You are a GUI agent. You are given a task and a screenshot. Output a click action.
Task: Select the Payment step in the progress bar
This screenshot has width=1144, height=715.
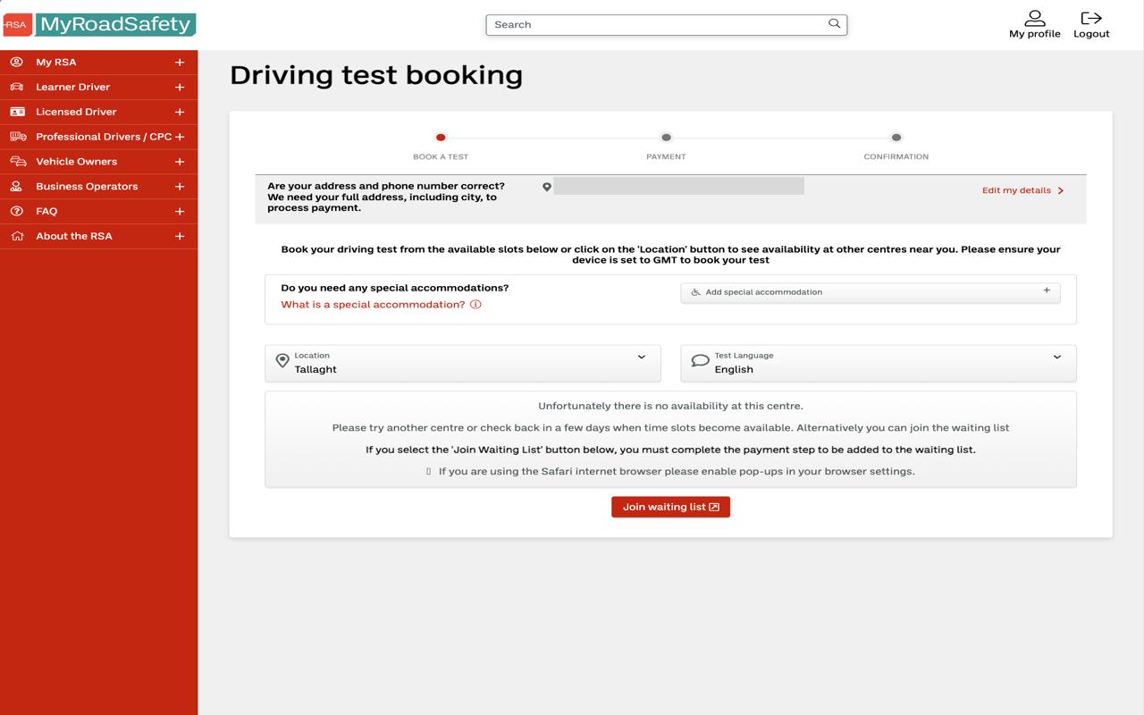coord(666,139)
